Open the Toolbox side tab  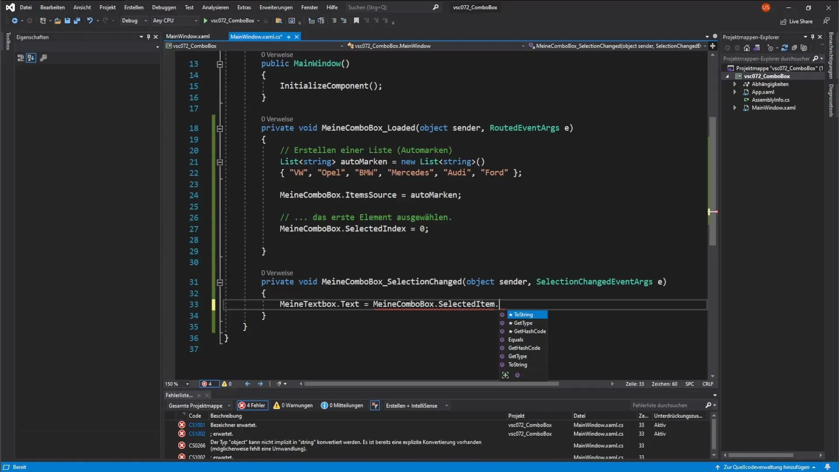click(x=7, y=41)
